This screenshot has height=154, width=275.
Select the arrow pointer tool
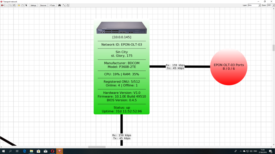pos(26,5)
